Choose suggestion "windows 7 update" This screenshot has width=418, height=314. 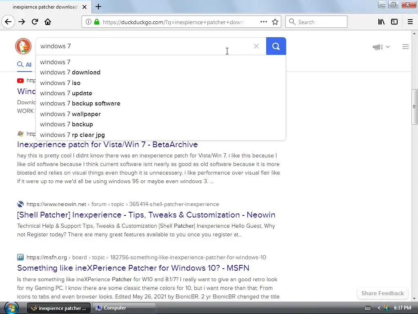(x=161, y=93)
